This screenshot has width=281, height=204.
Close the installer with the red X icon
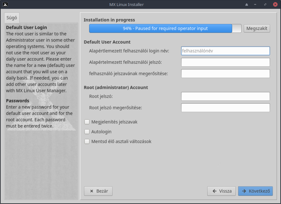tap(275, 4)
